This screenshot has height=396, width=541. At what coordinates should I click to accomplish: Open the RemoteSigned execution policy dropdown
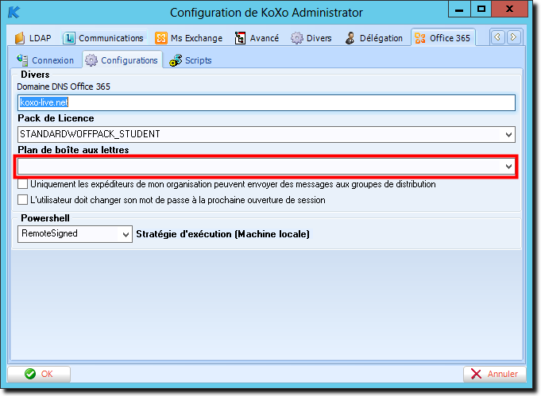click(x=126, y=234)
